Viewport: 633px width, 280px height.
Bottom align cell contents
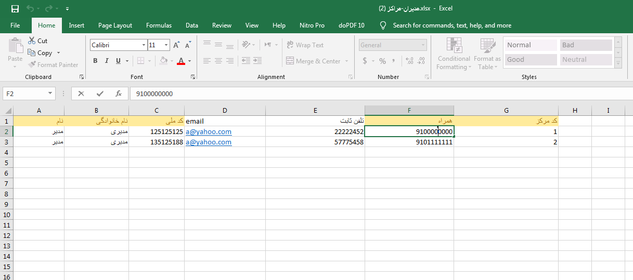pyautogui.click(x=230, y=45)
